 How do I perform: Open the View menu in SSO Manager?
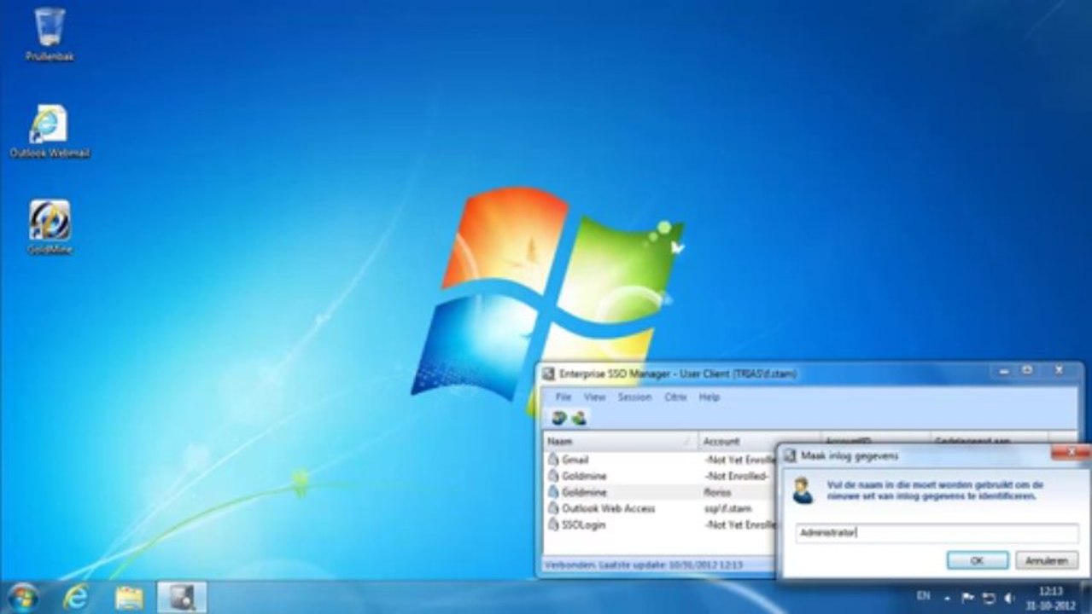[594, 397]
